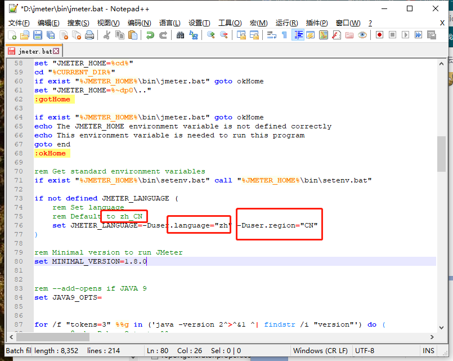Open the 编码(N) menu
This screenshot has width=453, height=361.
click(139, 23)
